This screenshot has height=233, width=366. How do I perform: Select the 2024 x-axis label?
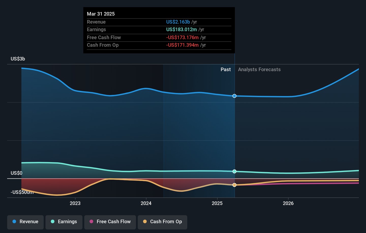[x=146, y=203]
